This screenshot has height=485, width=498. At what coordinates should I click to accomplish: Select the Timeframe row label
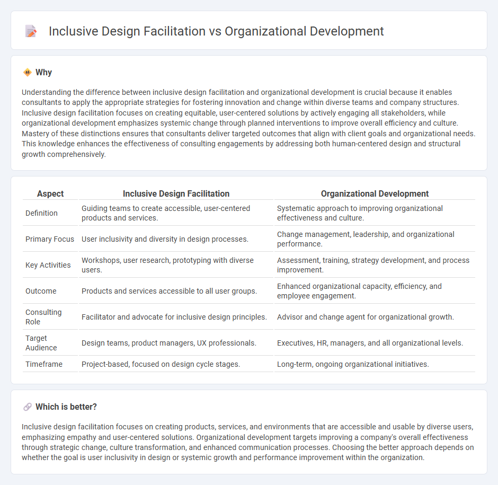[44, 364]
